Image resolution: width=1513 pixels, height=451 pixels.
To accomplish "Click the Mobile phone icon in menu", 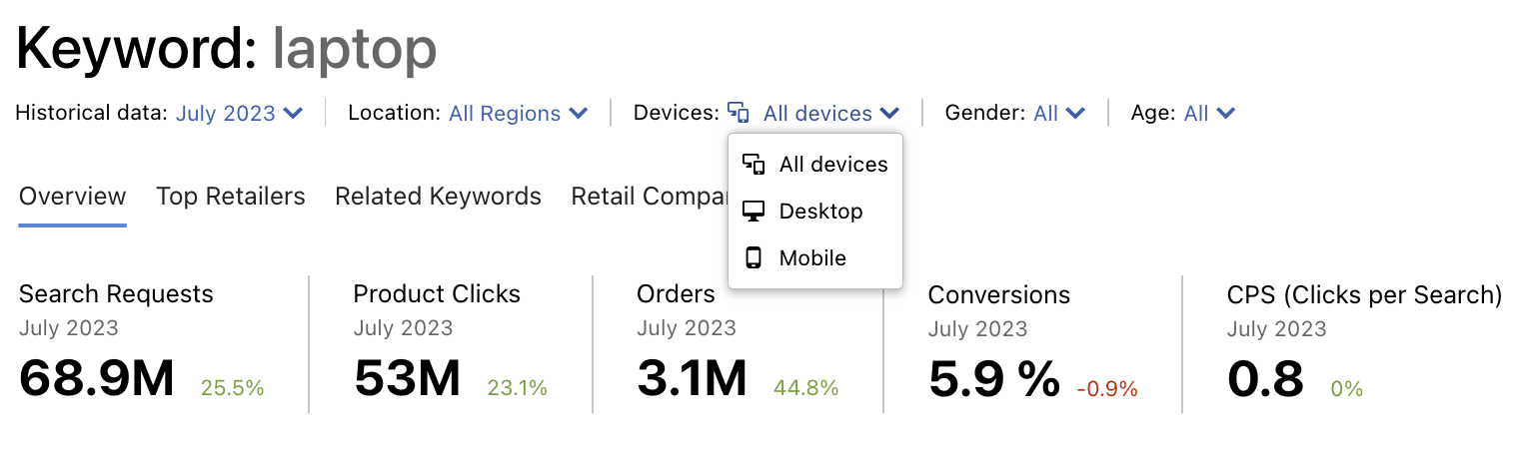I will coord(754,258).
